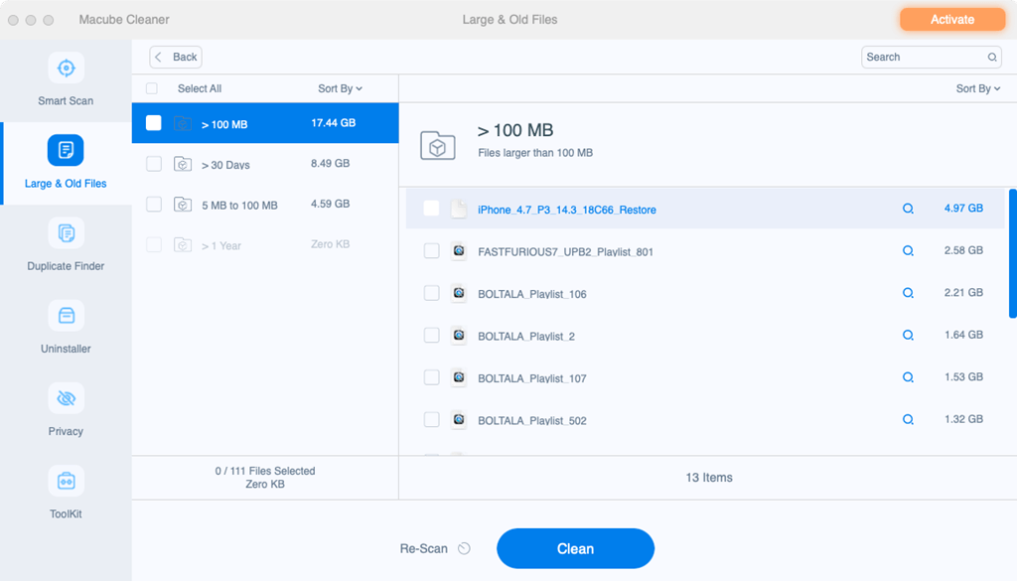1017x581 pixels.
Task: Open the Duplicate Finder tool
Action: click(66, 245)
